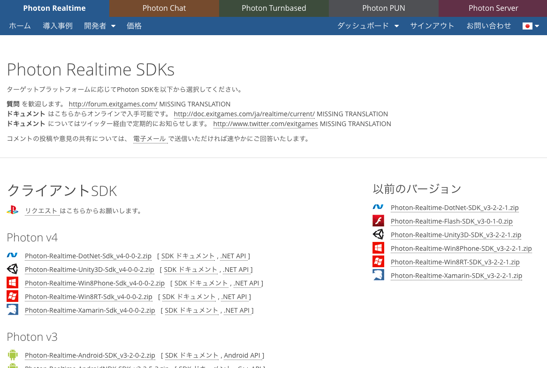This screenshot has width=547, height=368.
Task: Click サインアウト to sign out
Action: tap(432, 26)
